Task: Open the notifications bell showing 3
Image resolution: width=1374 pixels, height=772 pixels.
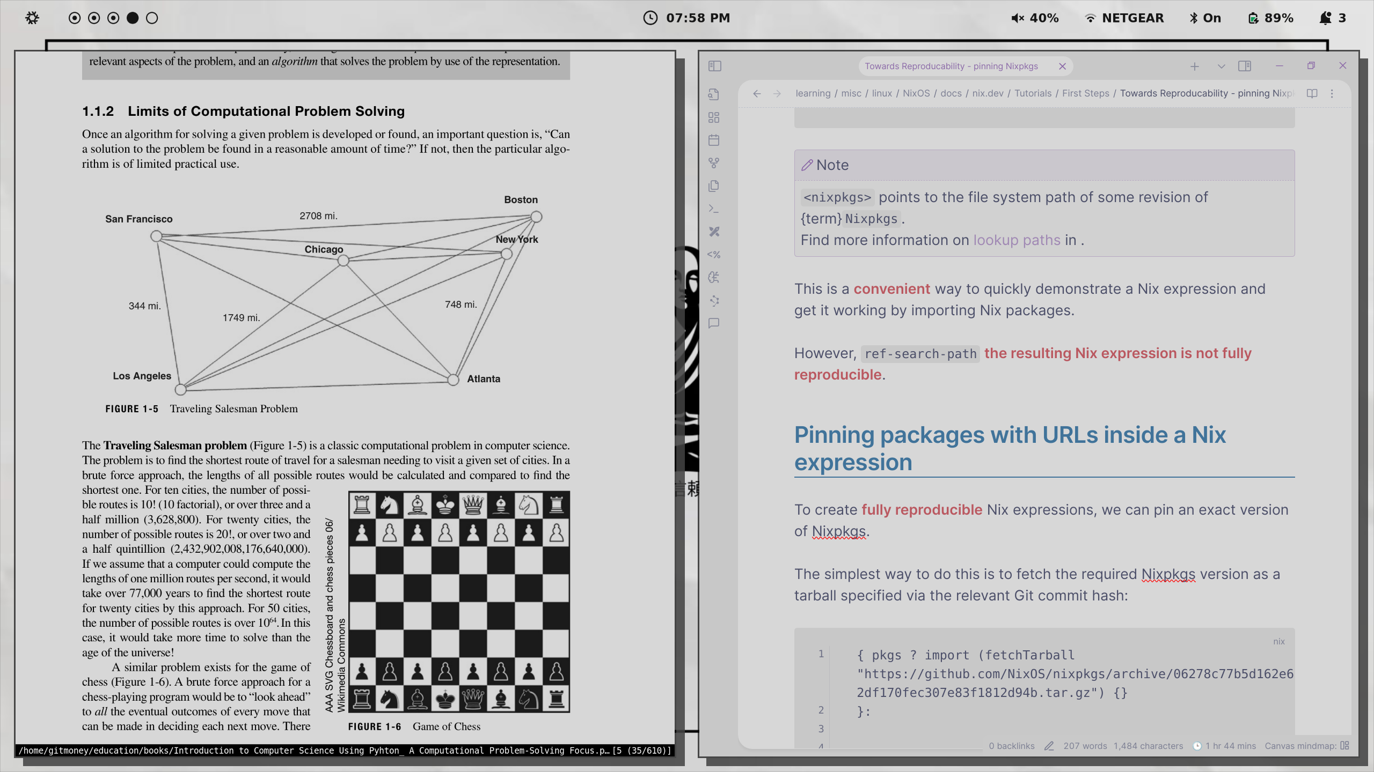Action: pos(1333,18)
